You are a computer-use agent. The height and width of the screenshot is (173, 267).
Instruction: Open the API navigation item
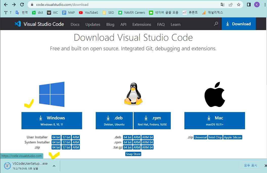124,24
